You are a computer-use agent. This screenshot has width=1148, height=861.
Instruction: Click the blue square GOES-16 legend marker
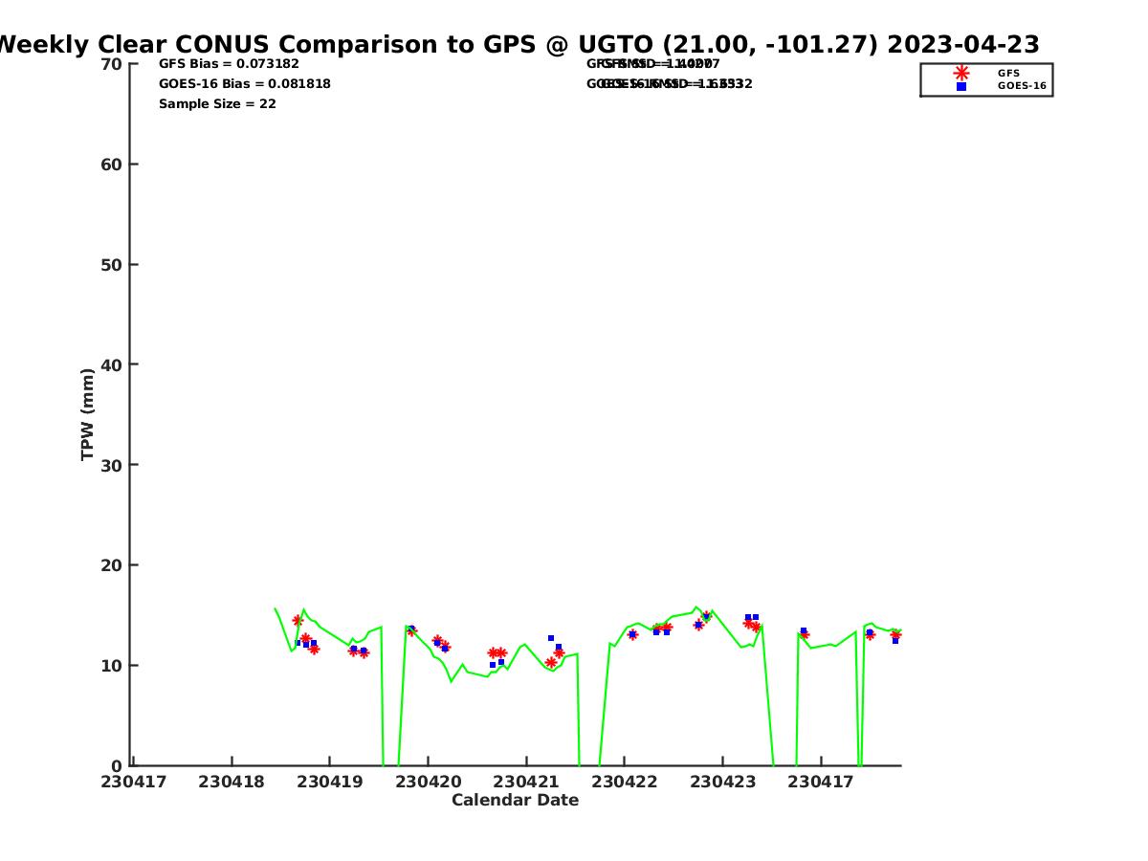pos(961,86)
